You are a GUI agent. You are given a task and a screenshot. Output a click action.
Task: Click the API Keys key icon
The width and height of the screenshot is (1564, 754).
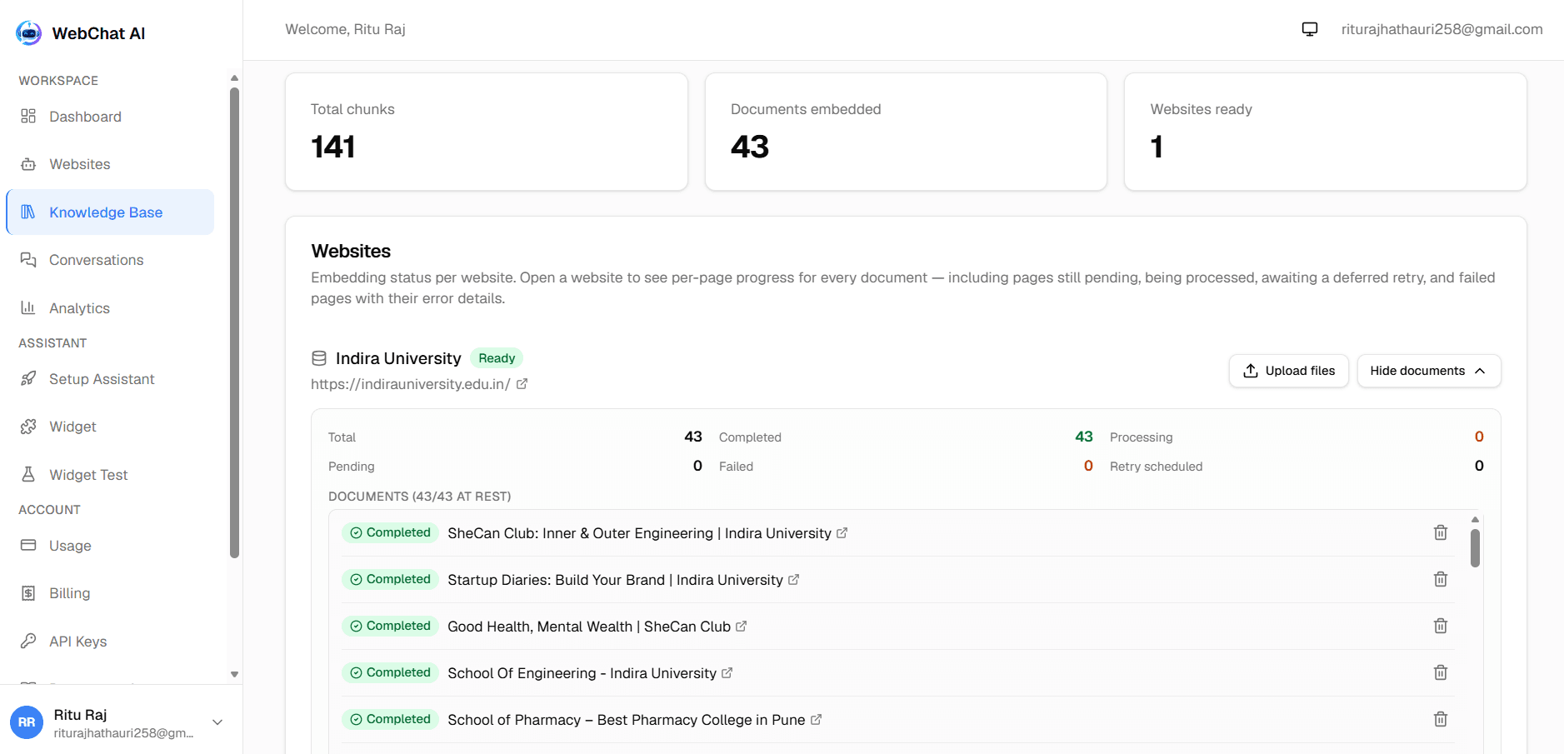[28, 641]
